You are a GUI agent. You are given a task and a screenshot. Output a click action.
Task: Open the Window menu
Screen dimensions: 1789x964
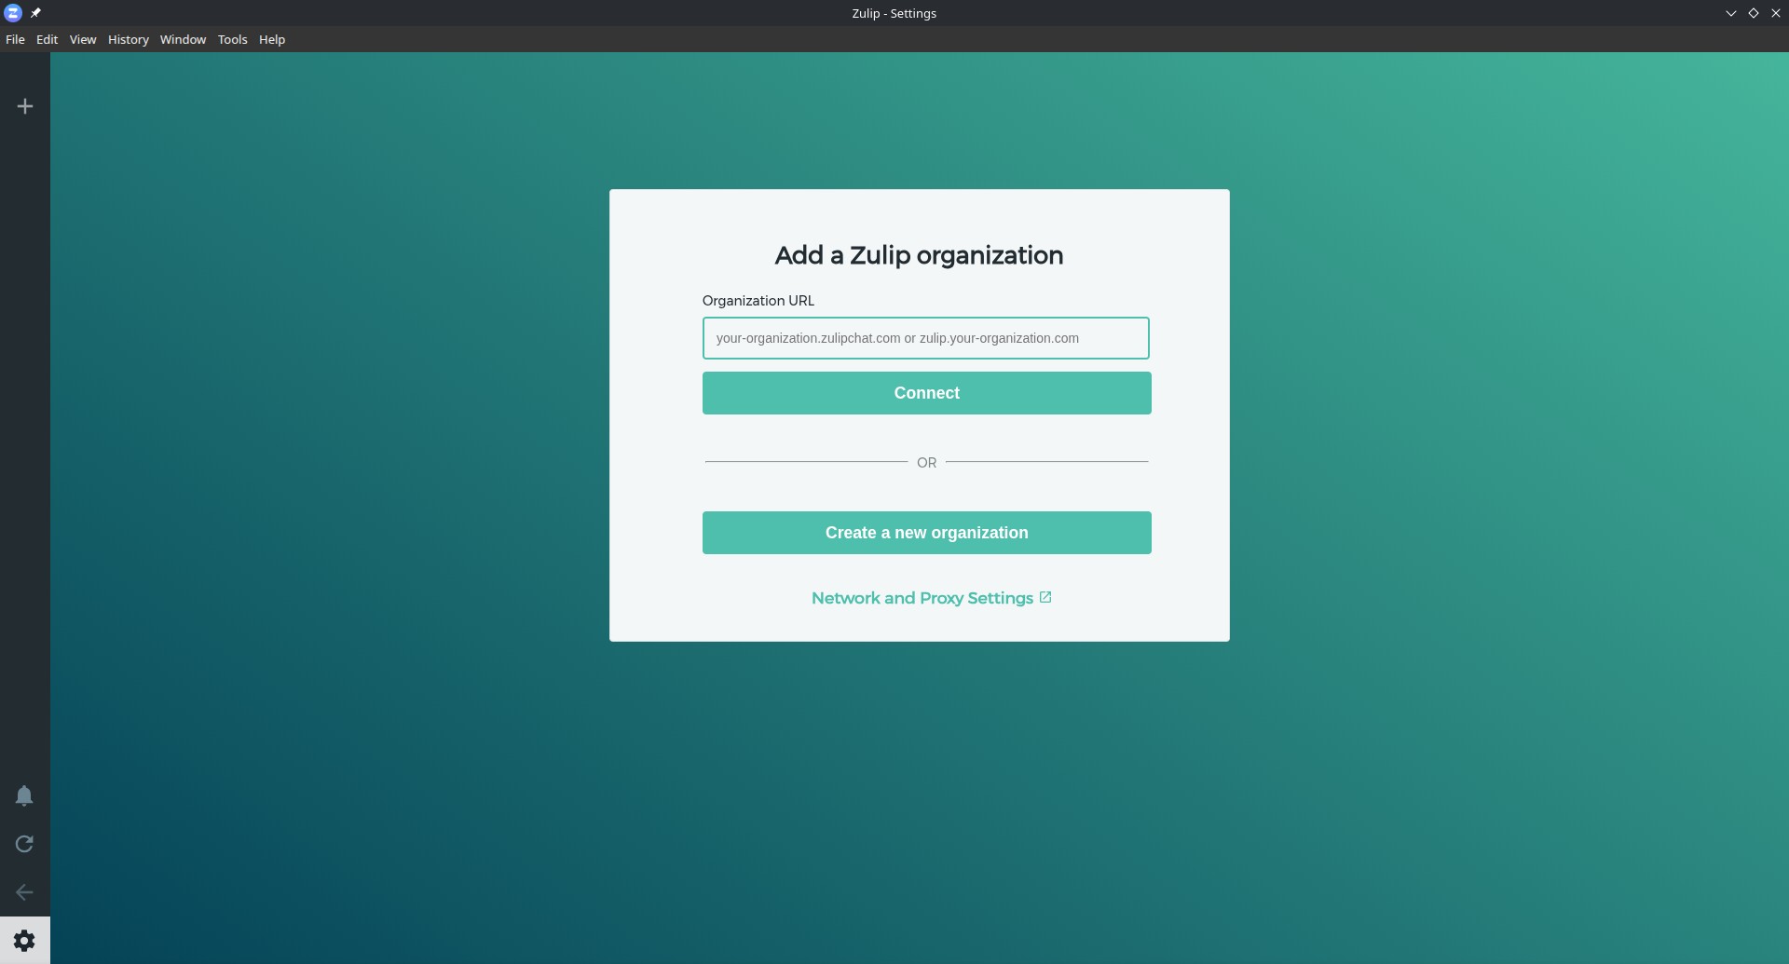coord(183,39)
